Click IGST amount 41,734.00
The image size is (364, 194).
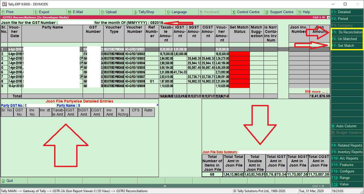(180, 72)
